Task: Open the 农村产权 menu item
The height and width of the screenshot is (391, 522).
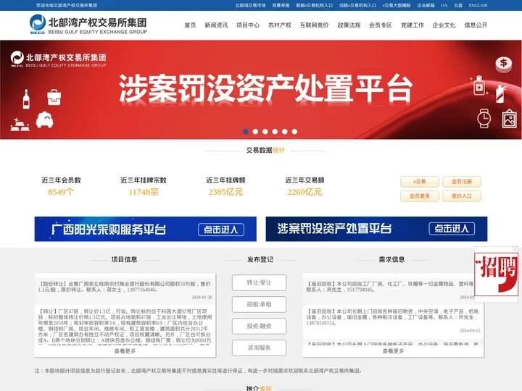Action: (280, 25)
